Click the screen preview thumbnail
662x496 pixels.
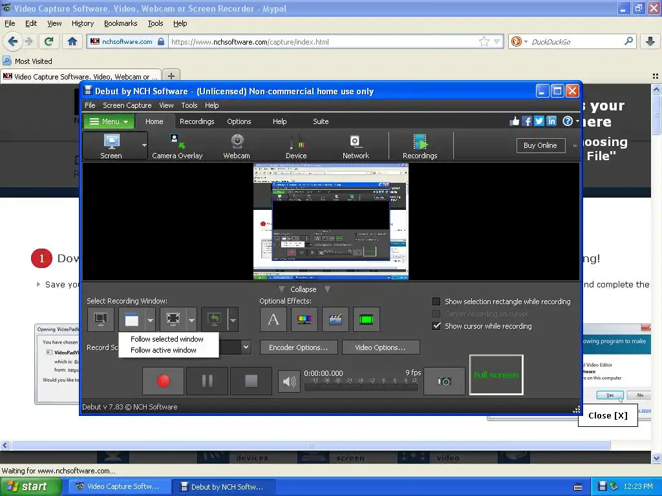[330, 222]
